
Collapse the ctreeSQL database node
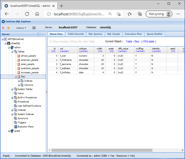6,43
